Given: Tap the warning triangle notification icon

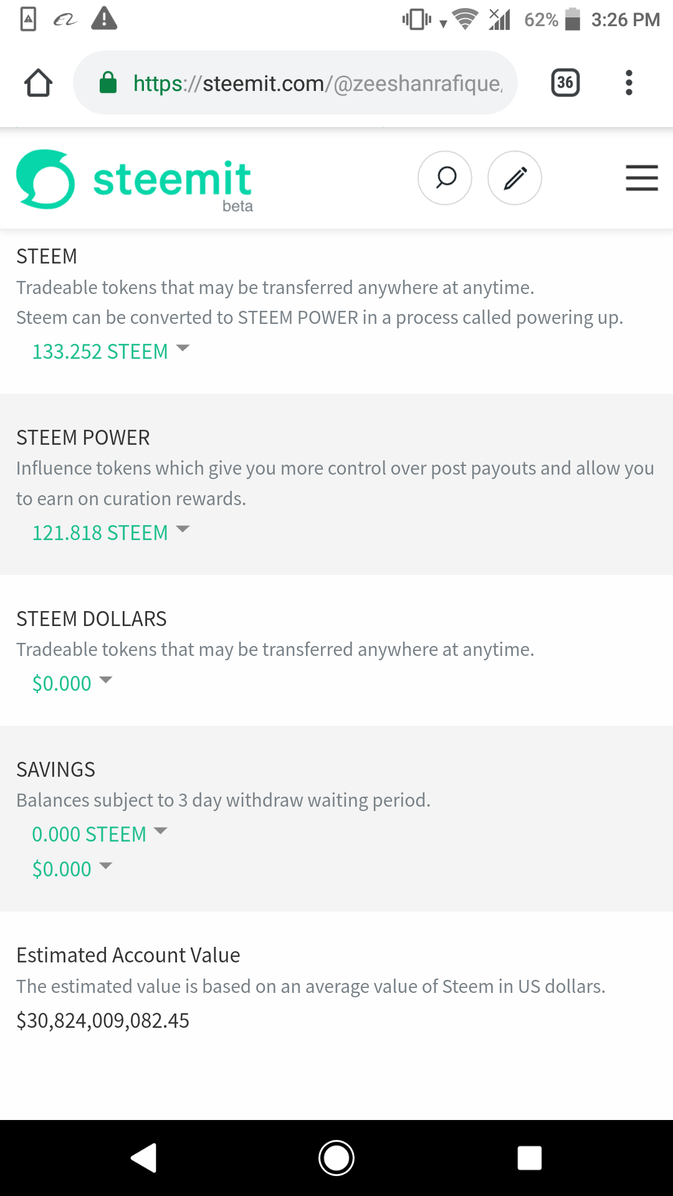Looking at the screenshot, I should [x=104, y=19].
